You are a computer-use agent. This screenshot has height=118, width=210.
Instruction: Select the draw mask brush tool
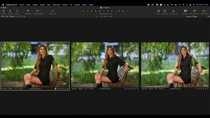pos(112,11)
